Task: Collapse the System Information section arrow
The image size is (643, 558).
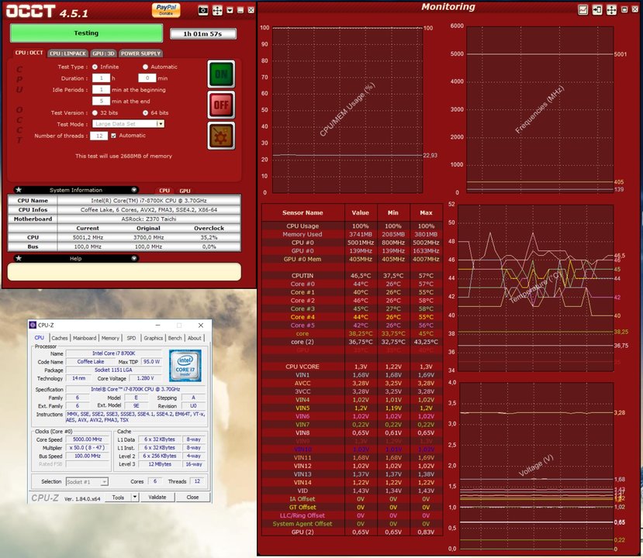Action: [x=133, y=190]
